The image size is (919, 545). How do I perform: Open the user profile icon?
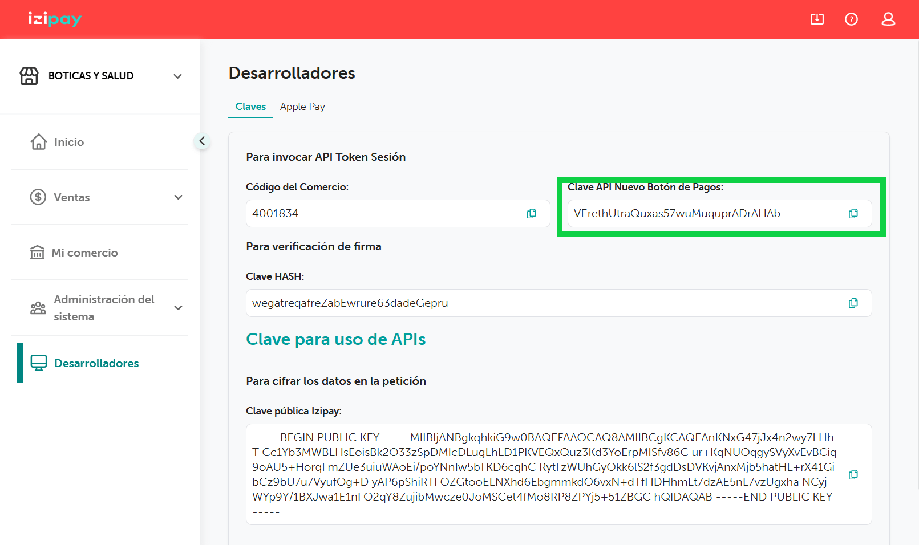[888, 19]
